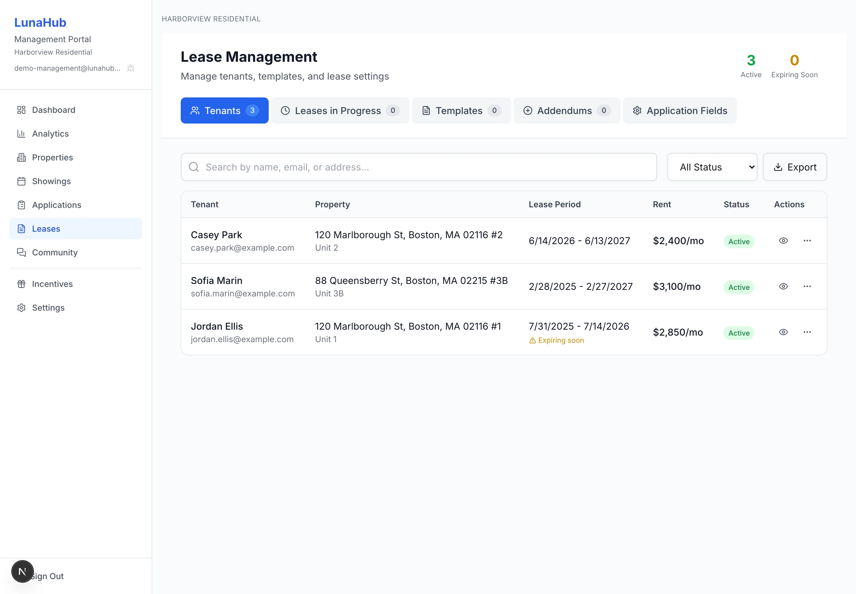Click lease period 7/31/2025 - 7/14/2026
The image size is (856, 594).
tap(579, 326)
